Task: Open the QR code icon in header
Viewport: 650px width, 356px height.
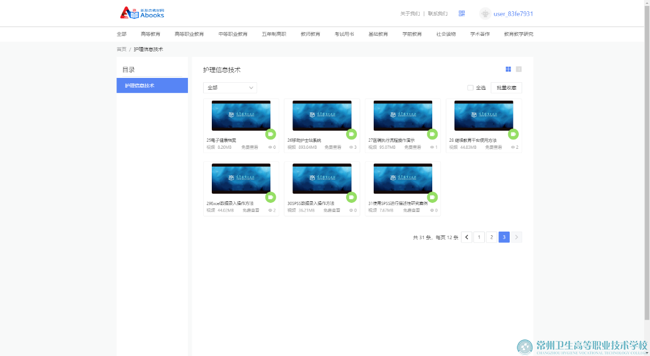Action: pos(461,14)
